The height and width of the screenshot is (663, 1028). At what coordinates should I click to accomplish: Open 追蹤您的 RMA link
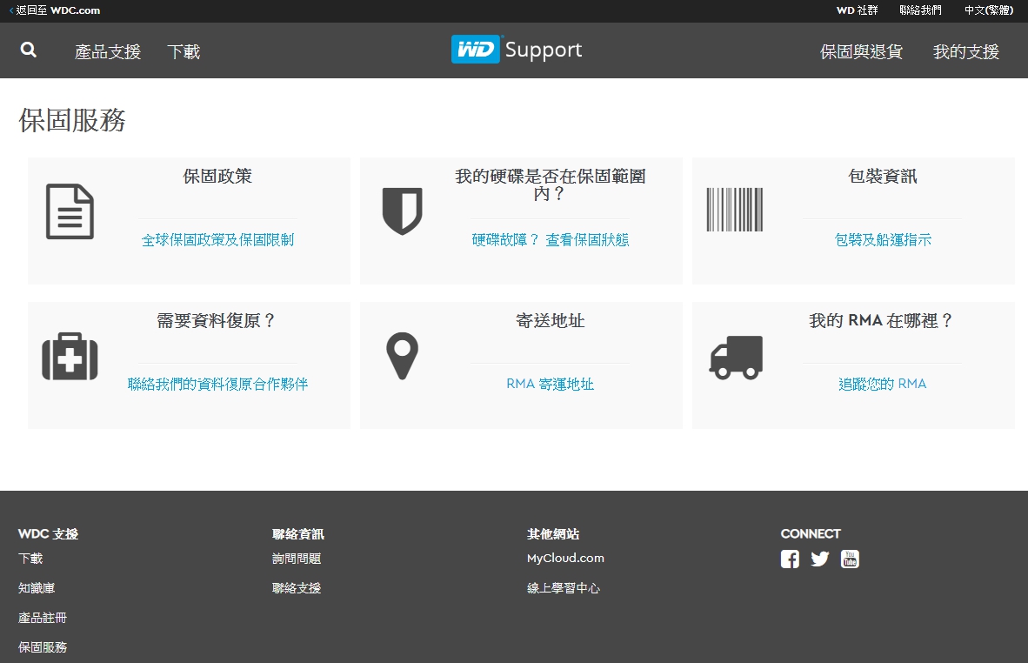tap(883, 385)
